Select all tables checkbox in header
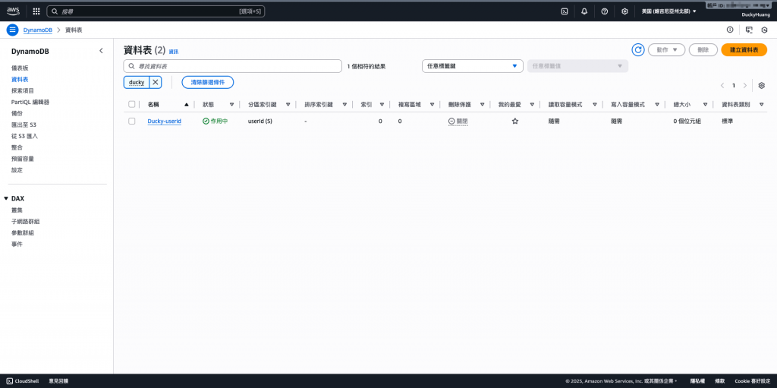The image size is (777, 388). (x=132, y=104)
